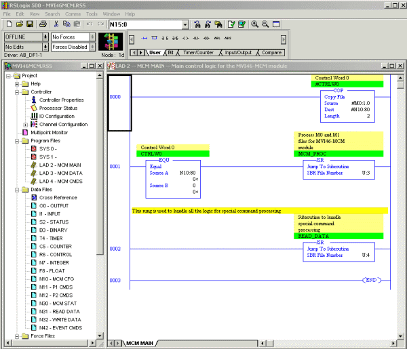Click the first Find binoculars icon
The width and height of the screenshot is (407, 349).
tap(197, 24)
